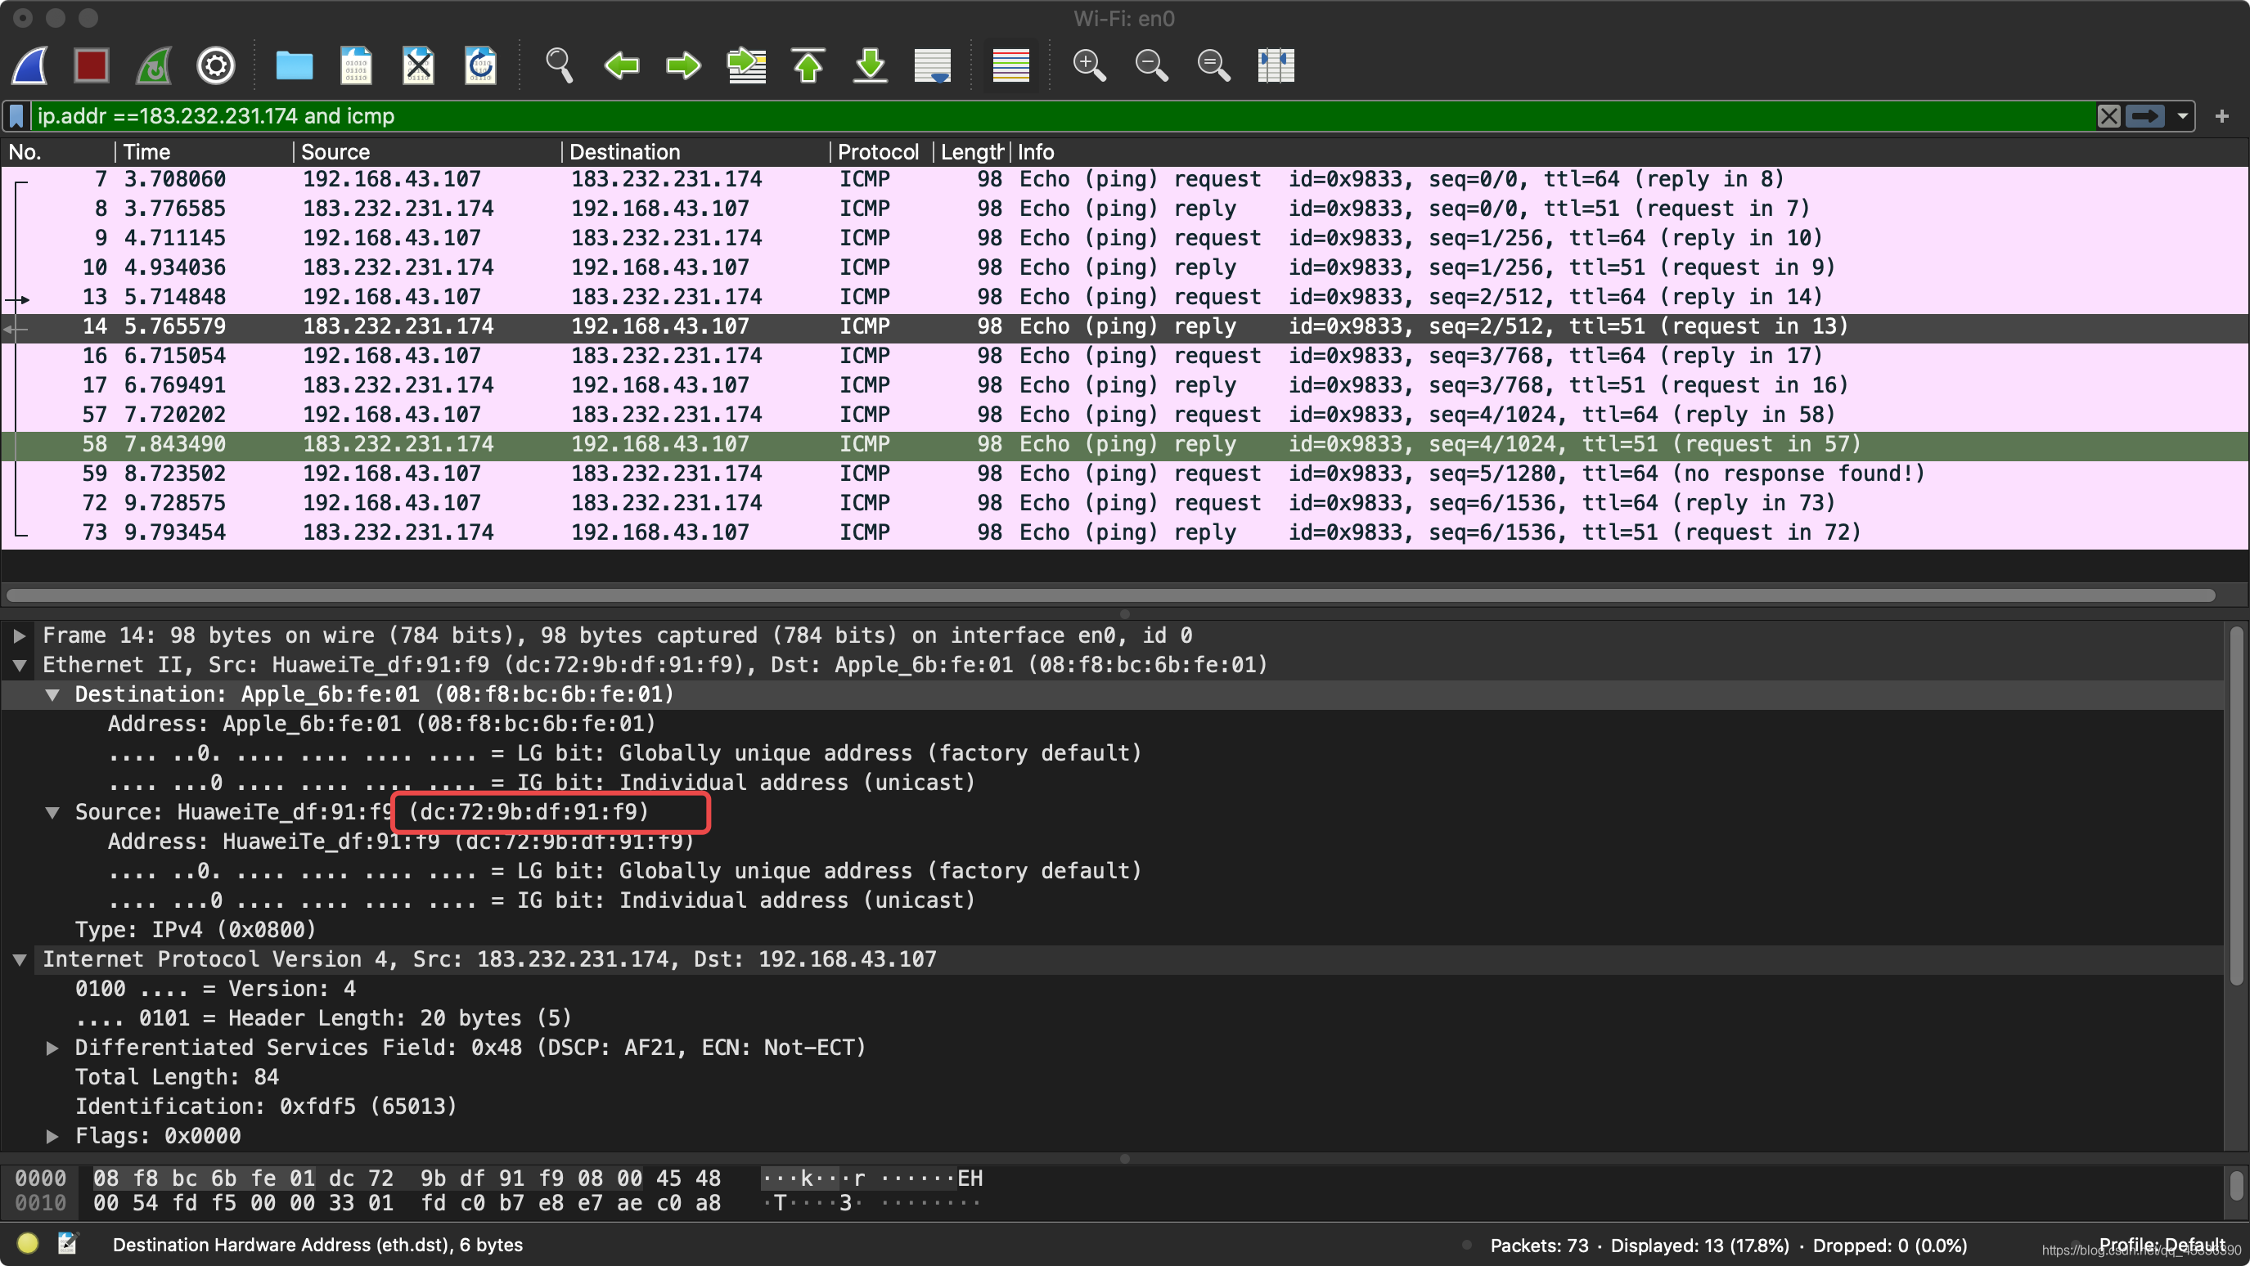
Task: Click the Profile: Default status entry
Action: [2162, 1244]
